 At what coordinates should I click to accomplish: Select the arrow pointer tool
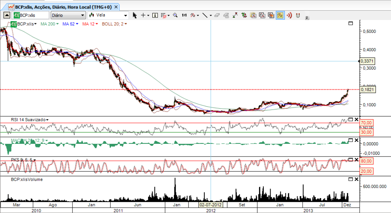pyautogui.click(x=135, y=15)
